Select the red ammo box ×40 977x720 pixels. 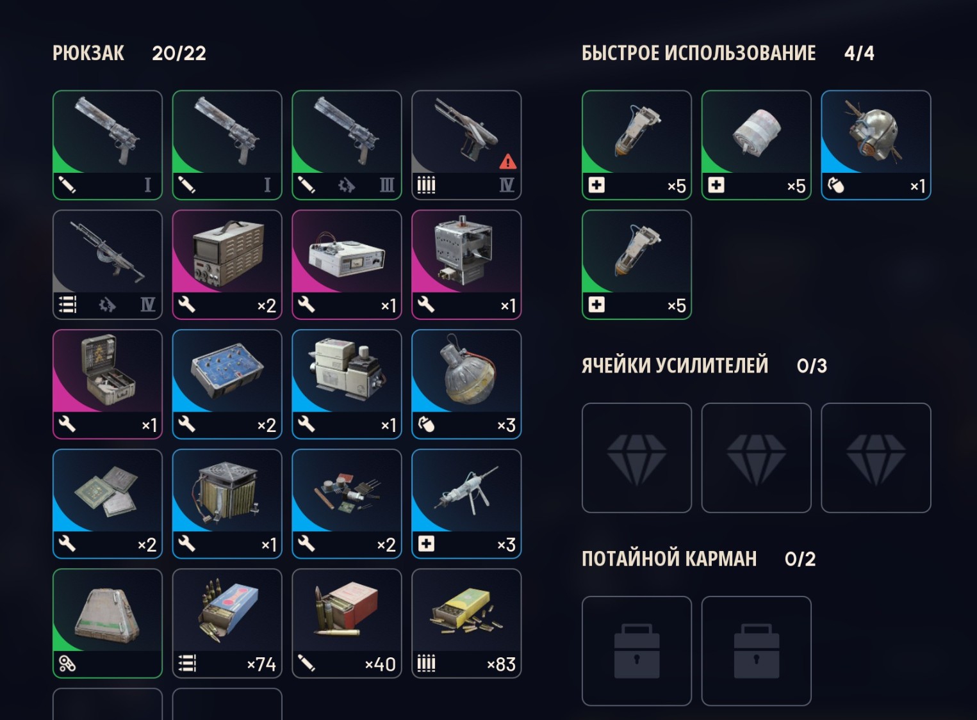[347, 623]
